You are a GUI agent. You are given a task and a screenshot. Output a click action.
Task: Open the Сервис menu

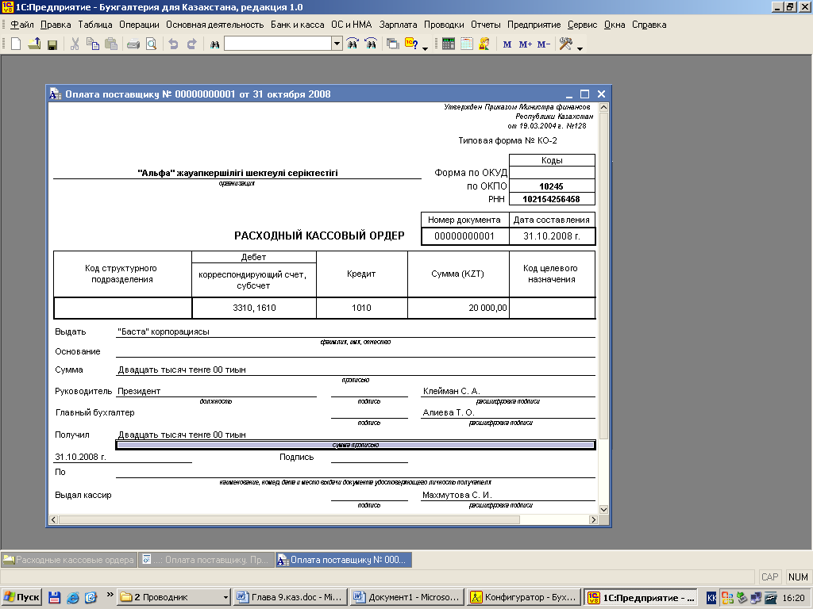coord(582,25)
